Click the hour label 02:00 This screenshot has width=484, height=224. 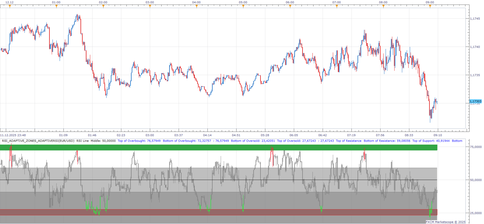[x=103, y=2]
